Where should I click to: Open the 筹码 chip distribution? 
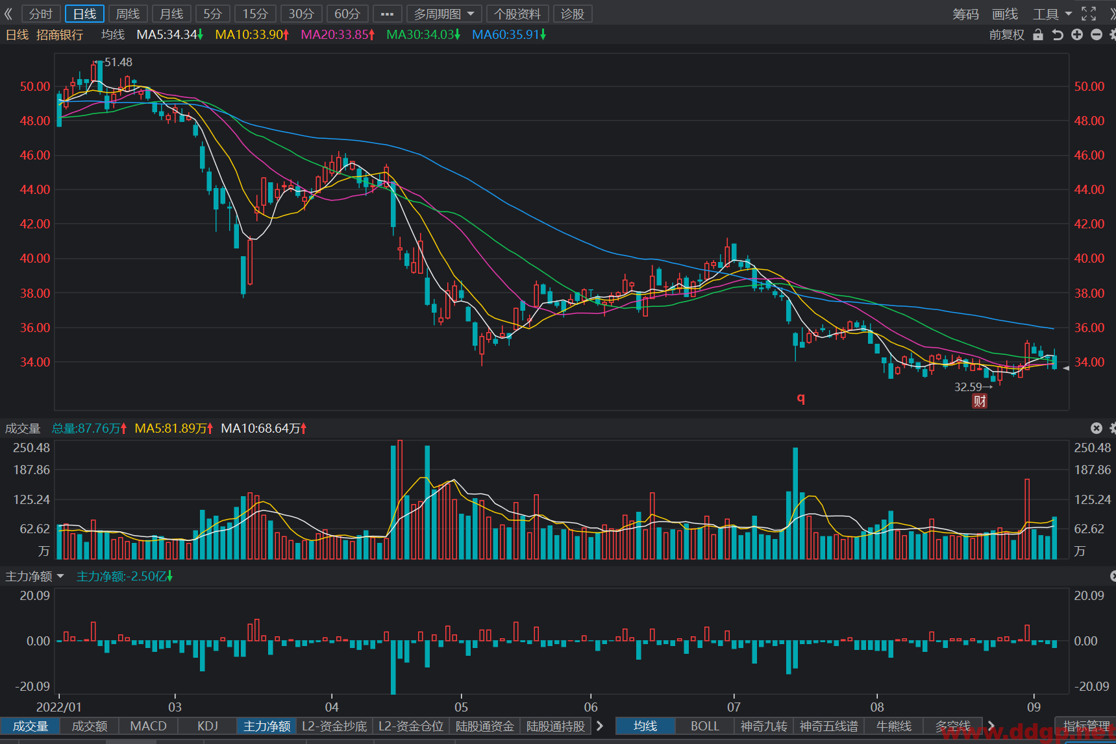pos(965,14)
